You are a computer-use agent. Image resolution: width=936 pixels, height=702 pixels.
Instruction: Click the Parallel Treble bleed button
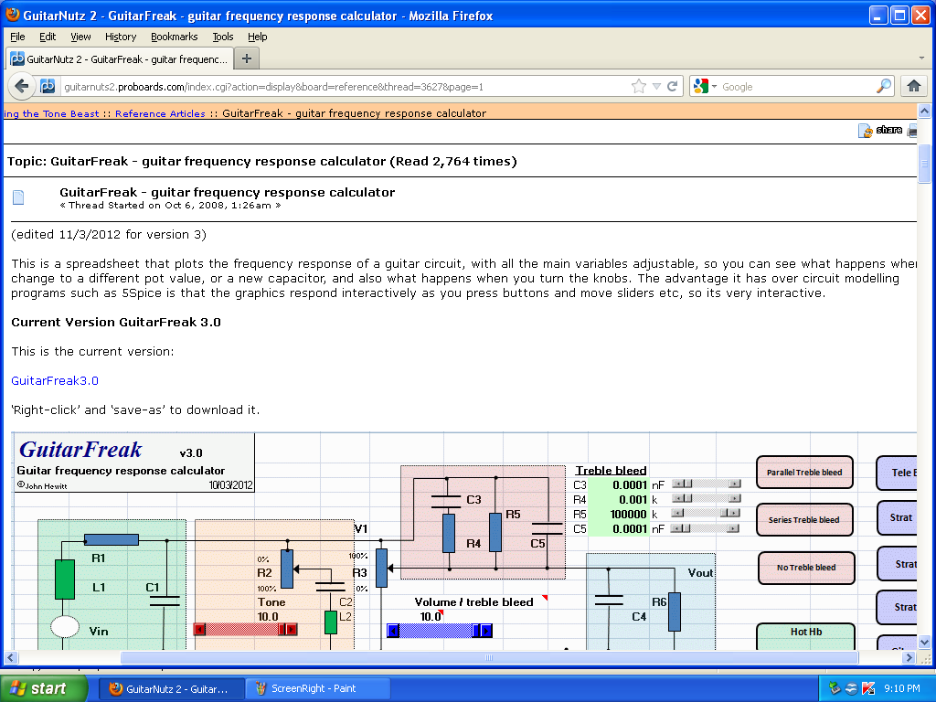tap(804, 473)
